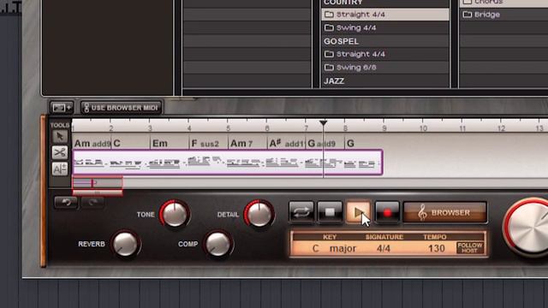Adjust the COMP knob

tap(218, 244)
